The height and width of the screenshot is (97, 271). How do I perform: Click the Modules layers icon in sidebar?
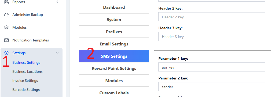point(6,28)
